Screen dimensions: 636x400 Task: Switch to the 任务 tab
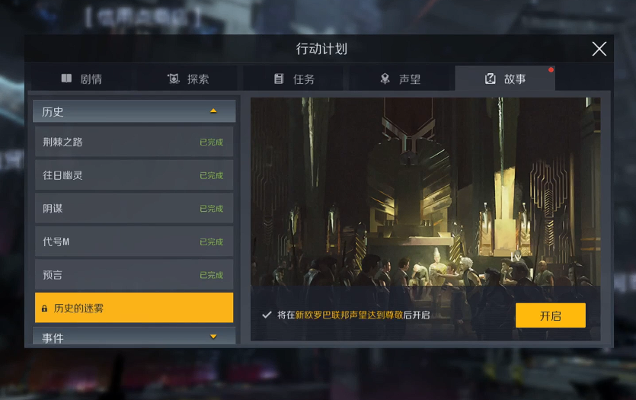tap(294, 78)
